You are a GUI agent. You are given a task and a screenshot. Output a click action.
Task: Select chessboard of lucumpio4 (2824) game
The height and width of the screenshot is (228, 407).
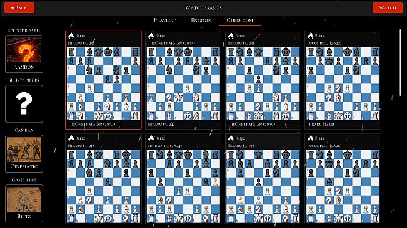pos(183,186)
